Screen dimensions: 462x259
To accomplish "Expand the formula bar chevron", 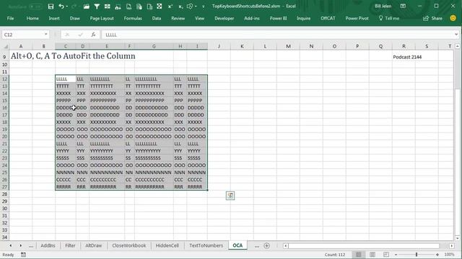I will pyautogui.click(x=456, y=35).
